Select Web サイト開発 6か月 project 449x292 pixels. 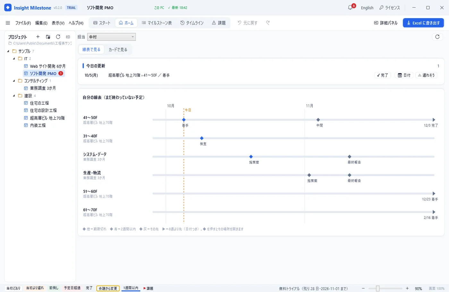pos(45,66)
